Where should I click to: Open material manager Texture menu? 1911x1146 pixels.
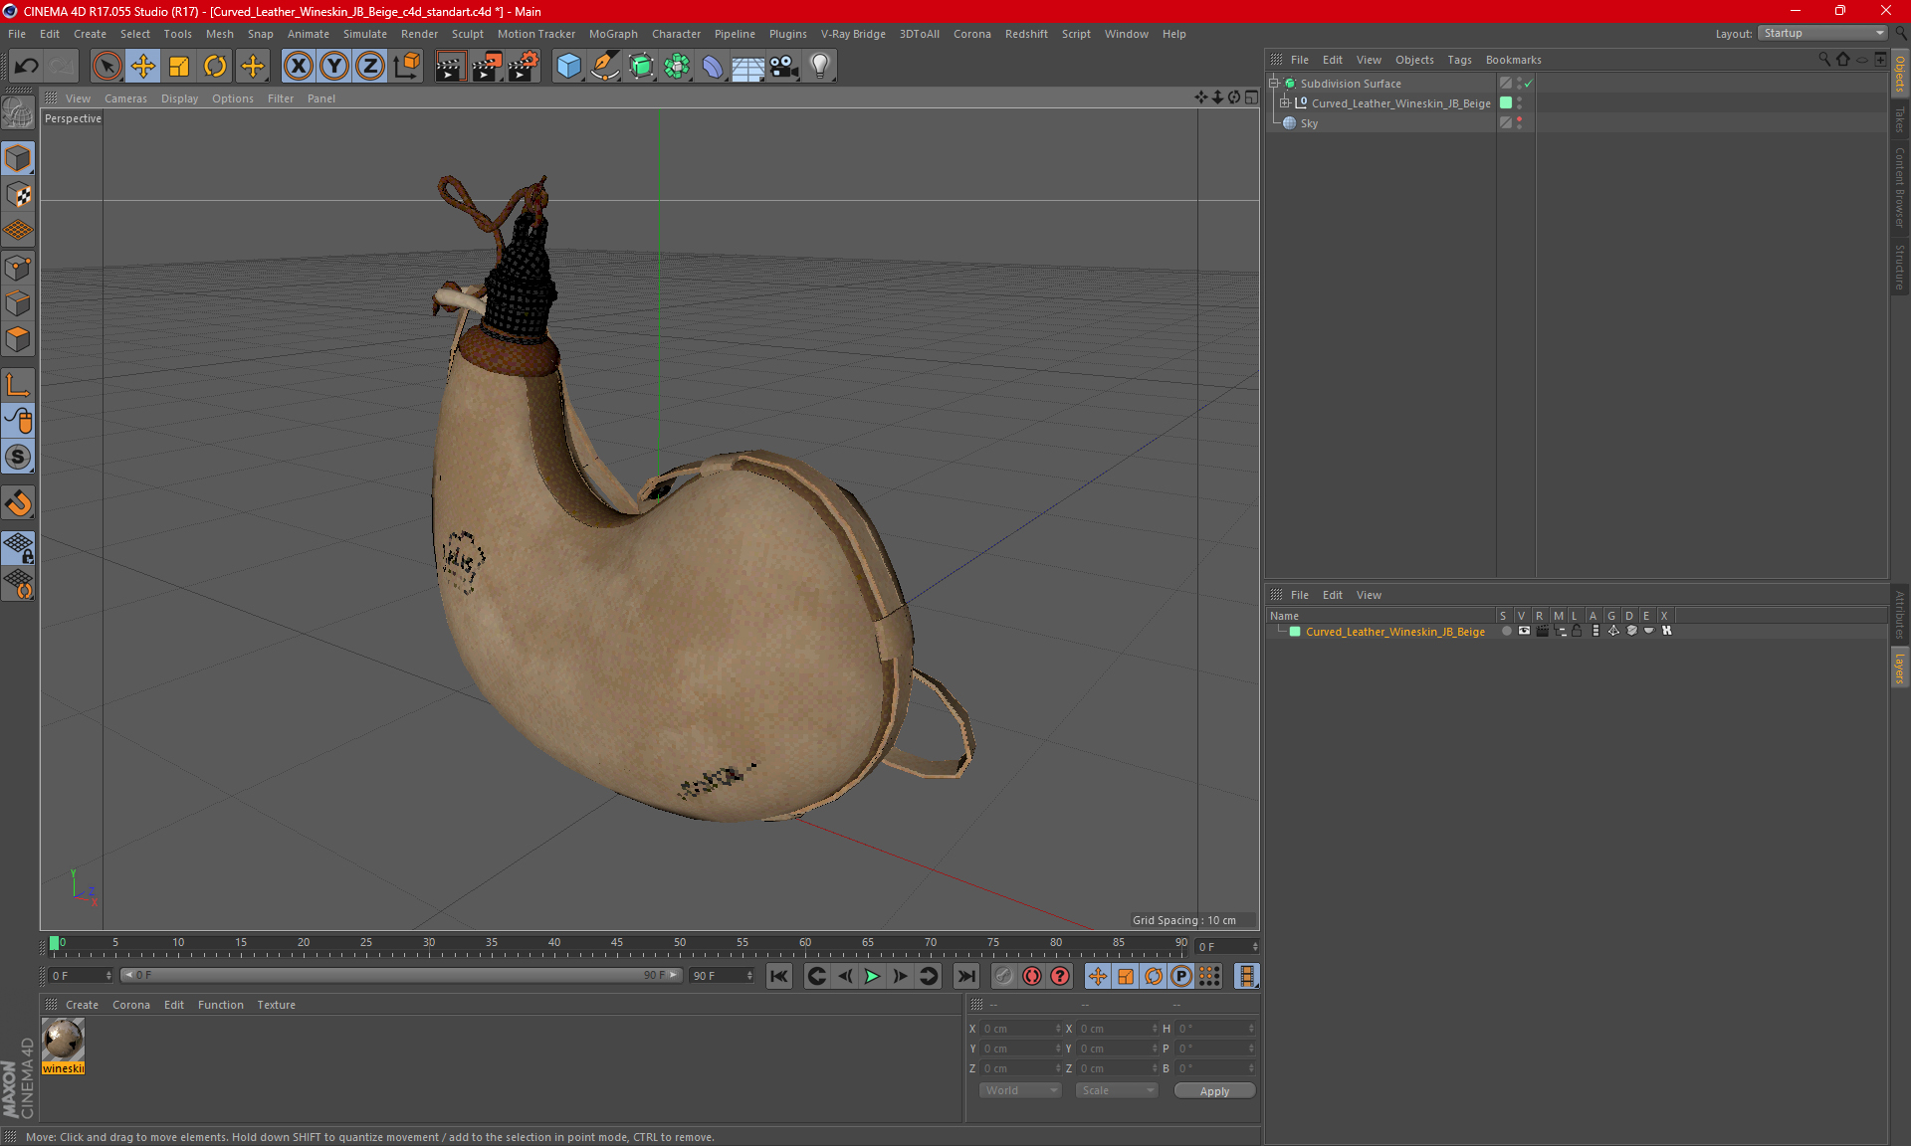tap(276, 1005)
